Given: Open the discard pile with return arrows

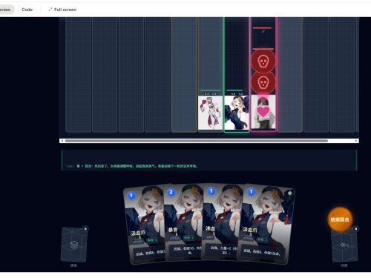Looking at the screenshot, I should (x=344, y=245).
